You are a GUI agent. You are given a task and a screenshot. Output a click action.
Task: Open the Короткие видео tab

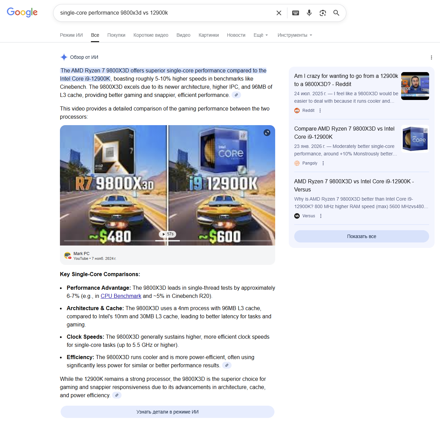click(x=151, y=35)
